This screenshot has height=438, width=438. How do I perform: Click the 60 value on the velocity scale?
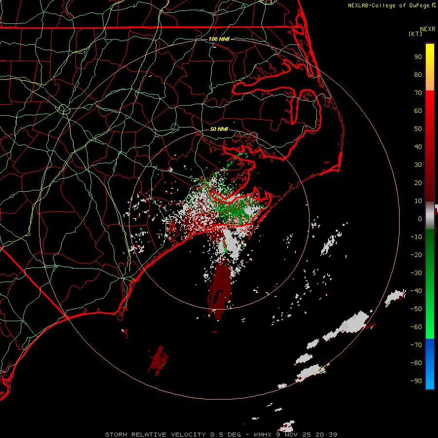tap(418, 110)
